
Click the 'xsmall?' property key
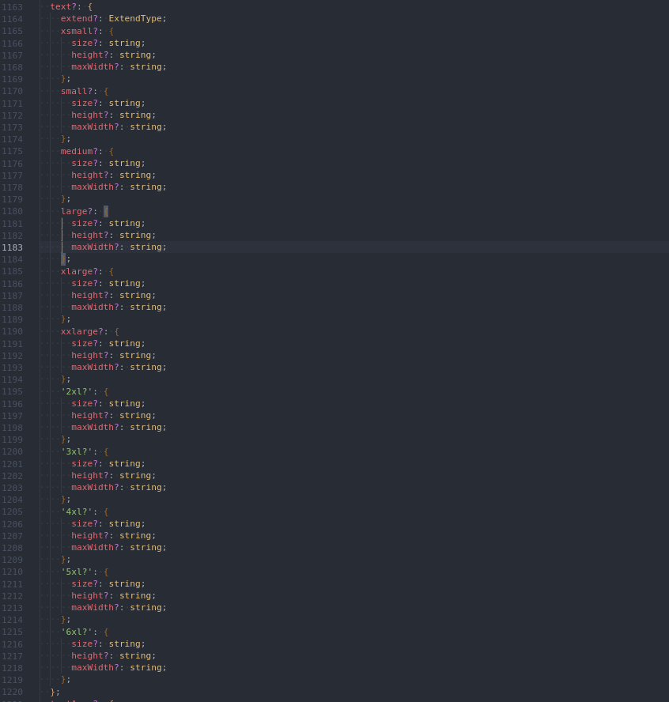[x=79, y=31]
